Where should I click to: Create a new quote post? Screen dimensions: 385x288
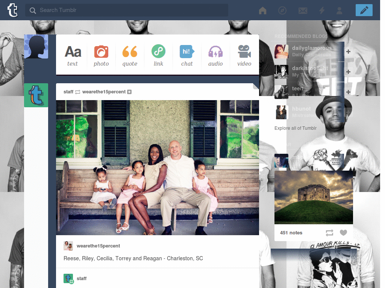point(130,55)
